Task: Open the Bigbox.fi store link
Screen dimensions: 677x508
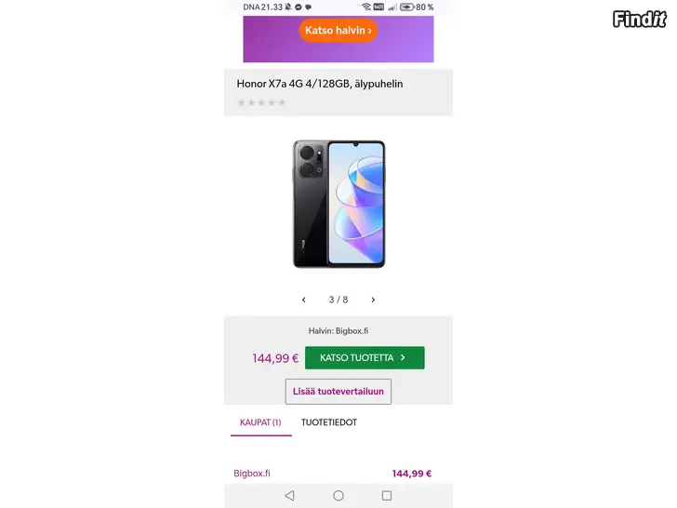Action: [x=252, y=474]
